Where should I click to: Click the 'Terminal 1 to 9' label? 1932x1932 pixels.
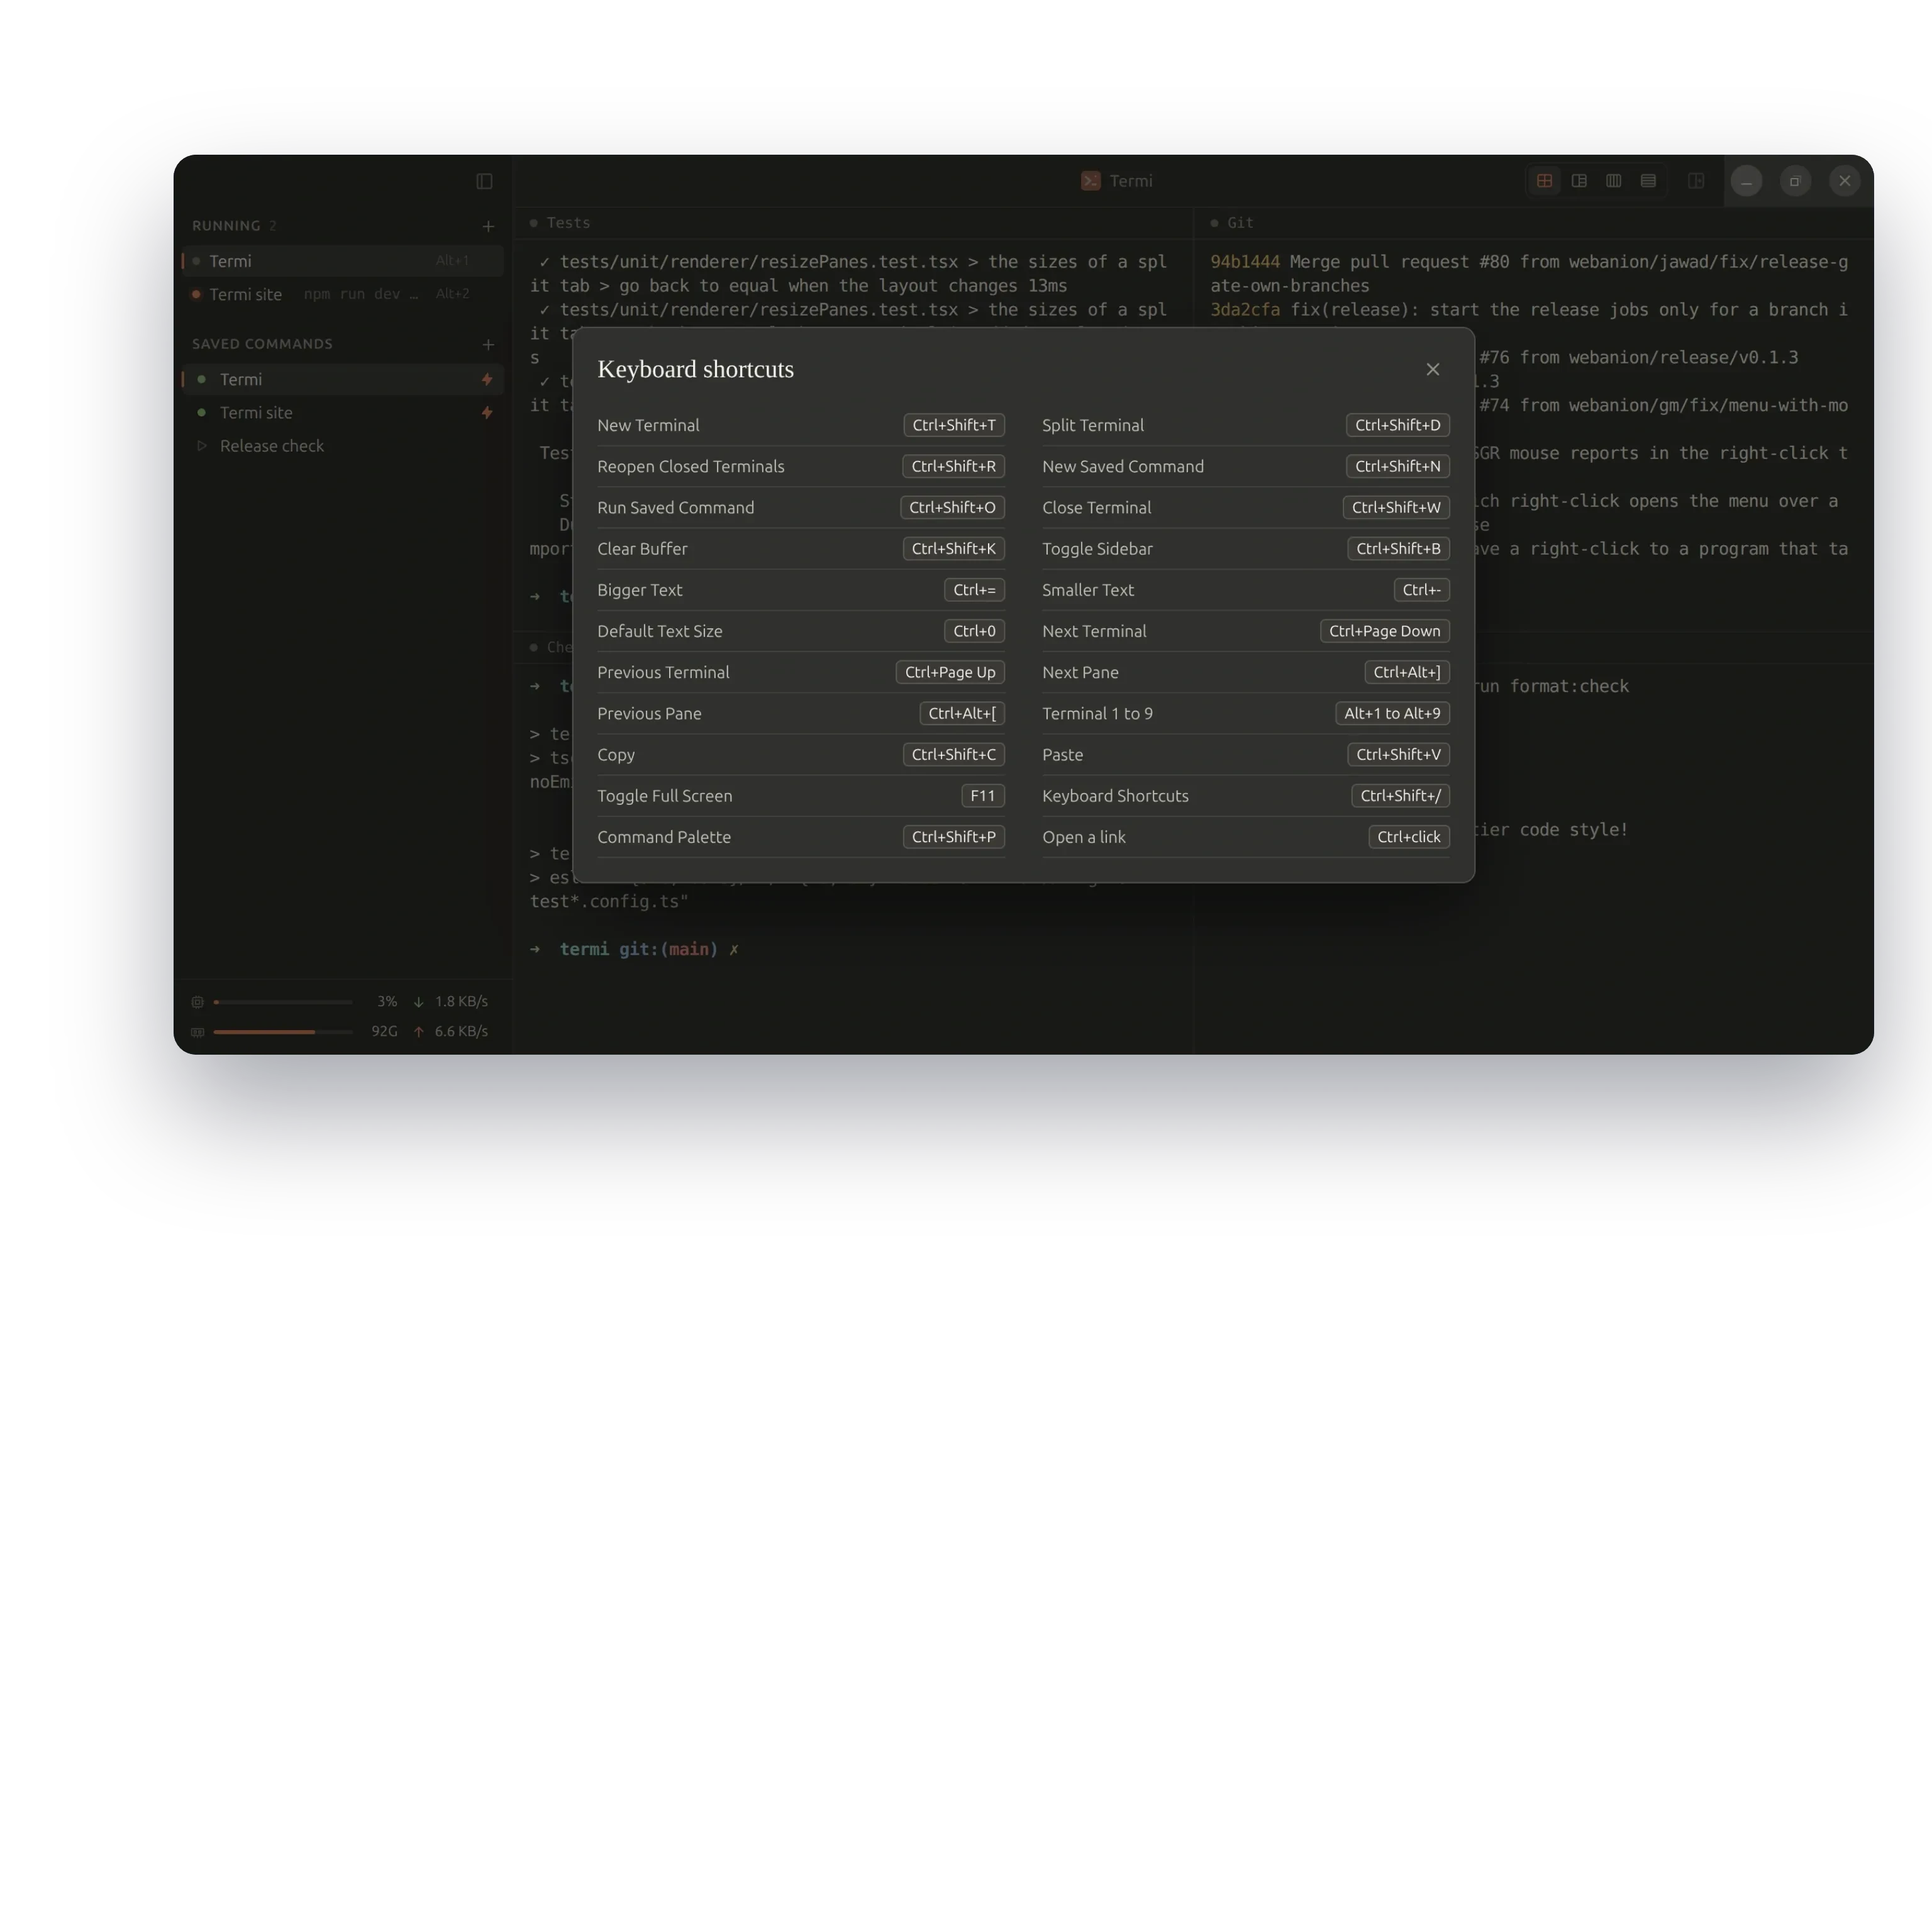tap(1097, 714)
